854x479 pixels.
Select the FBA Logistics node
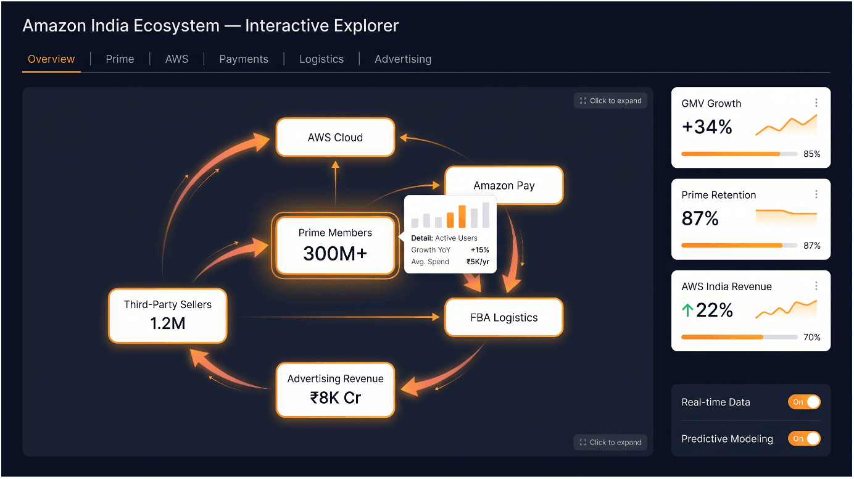[x=504, y=317]
